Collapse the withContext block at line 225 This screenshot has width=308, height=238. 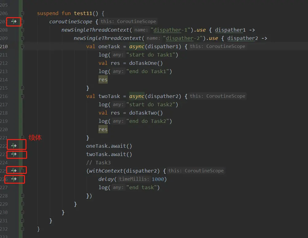(x=22, y=170)
